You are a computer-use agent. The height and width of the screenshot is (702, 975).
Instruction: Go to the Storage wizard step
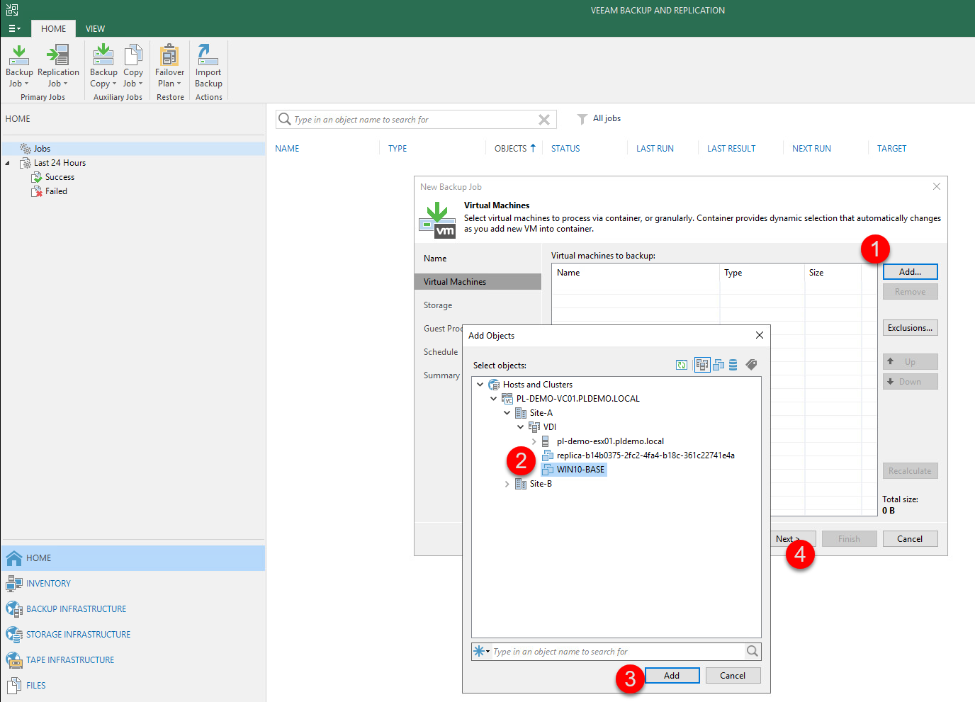coord(438,305)
